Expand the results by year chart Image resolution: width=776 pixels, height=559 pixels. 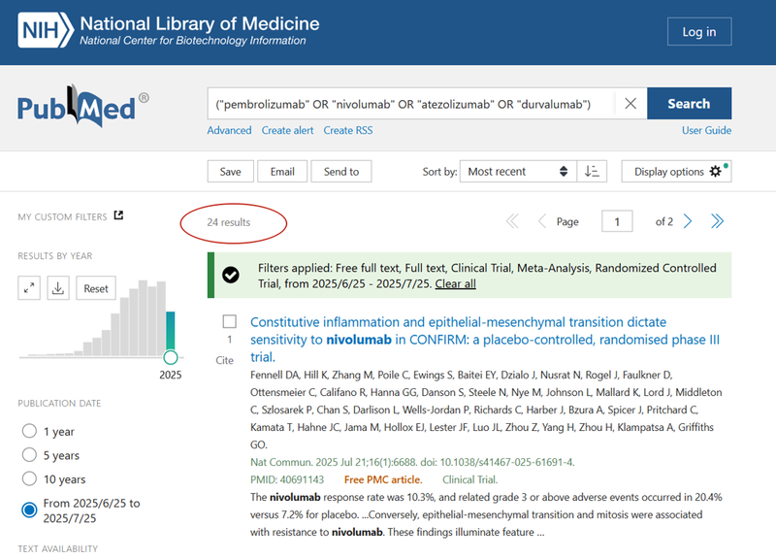coord(29,288)
